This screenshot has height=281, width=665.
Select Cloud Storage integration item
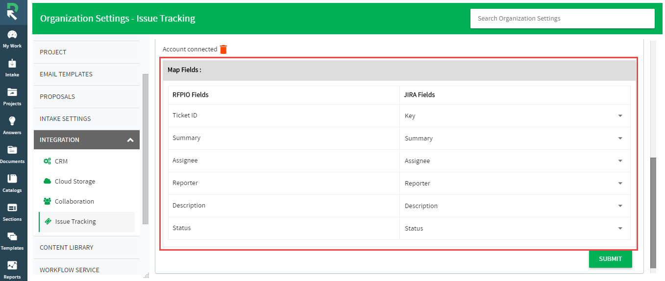[x=87, y=181]
